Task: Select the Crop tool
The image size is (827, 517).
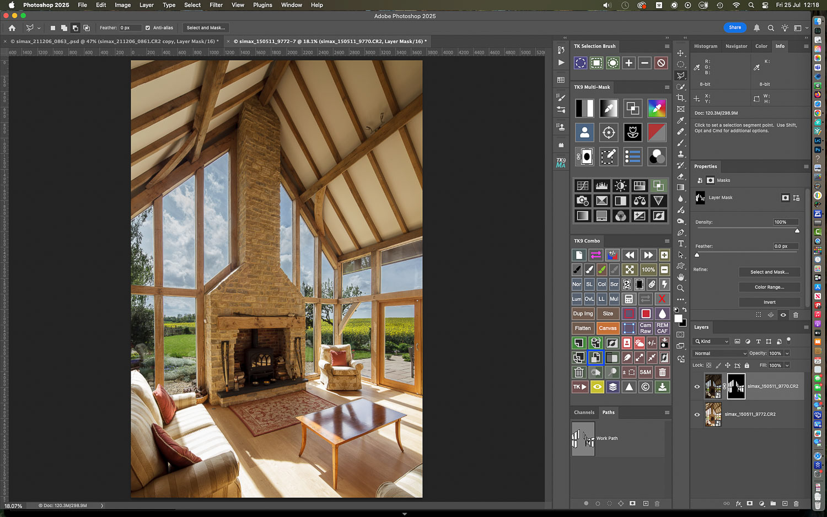Action: click(x=681, y=98)
